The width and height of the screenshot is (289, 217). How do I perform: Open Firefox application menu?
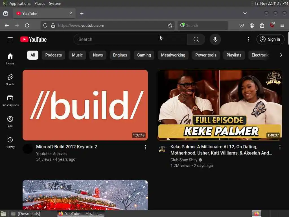coord(282,25)
